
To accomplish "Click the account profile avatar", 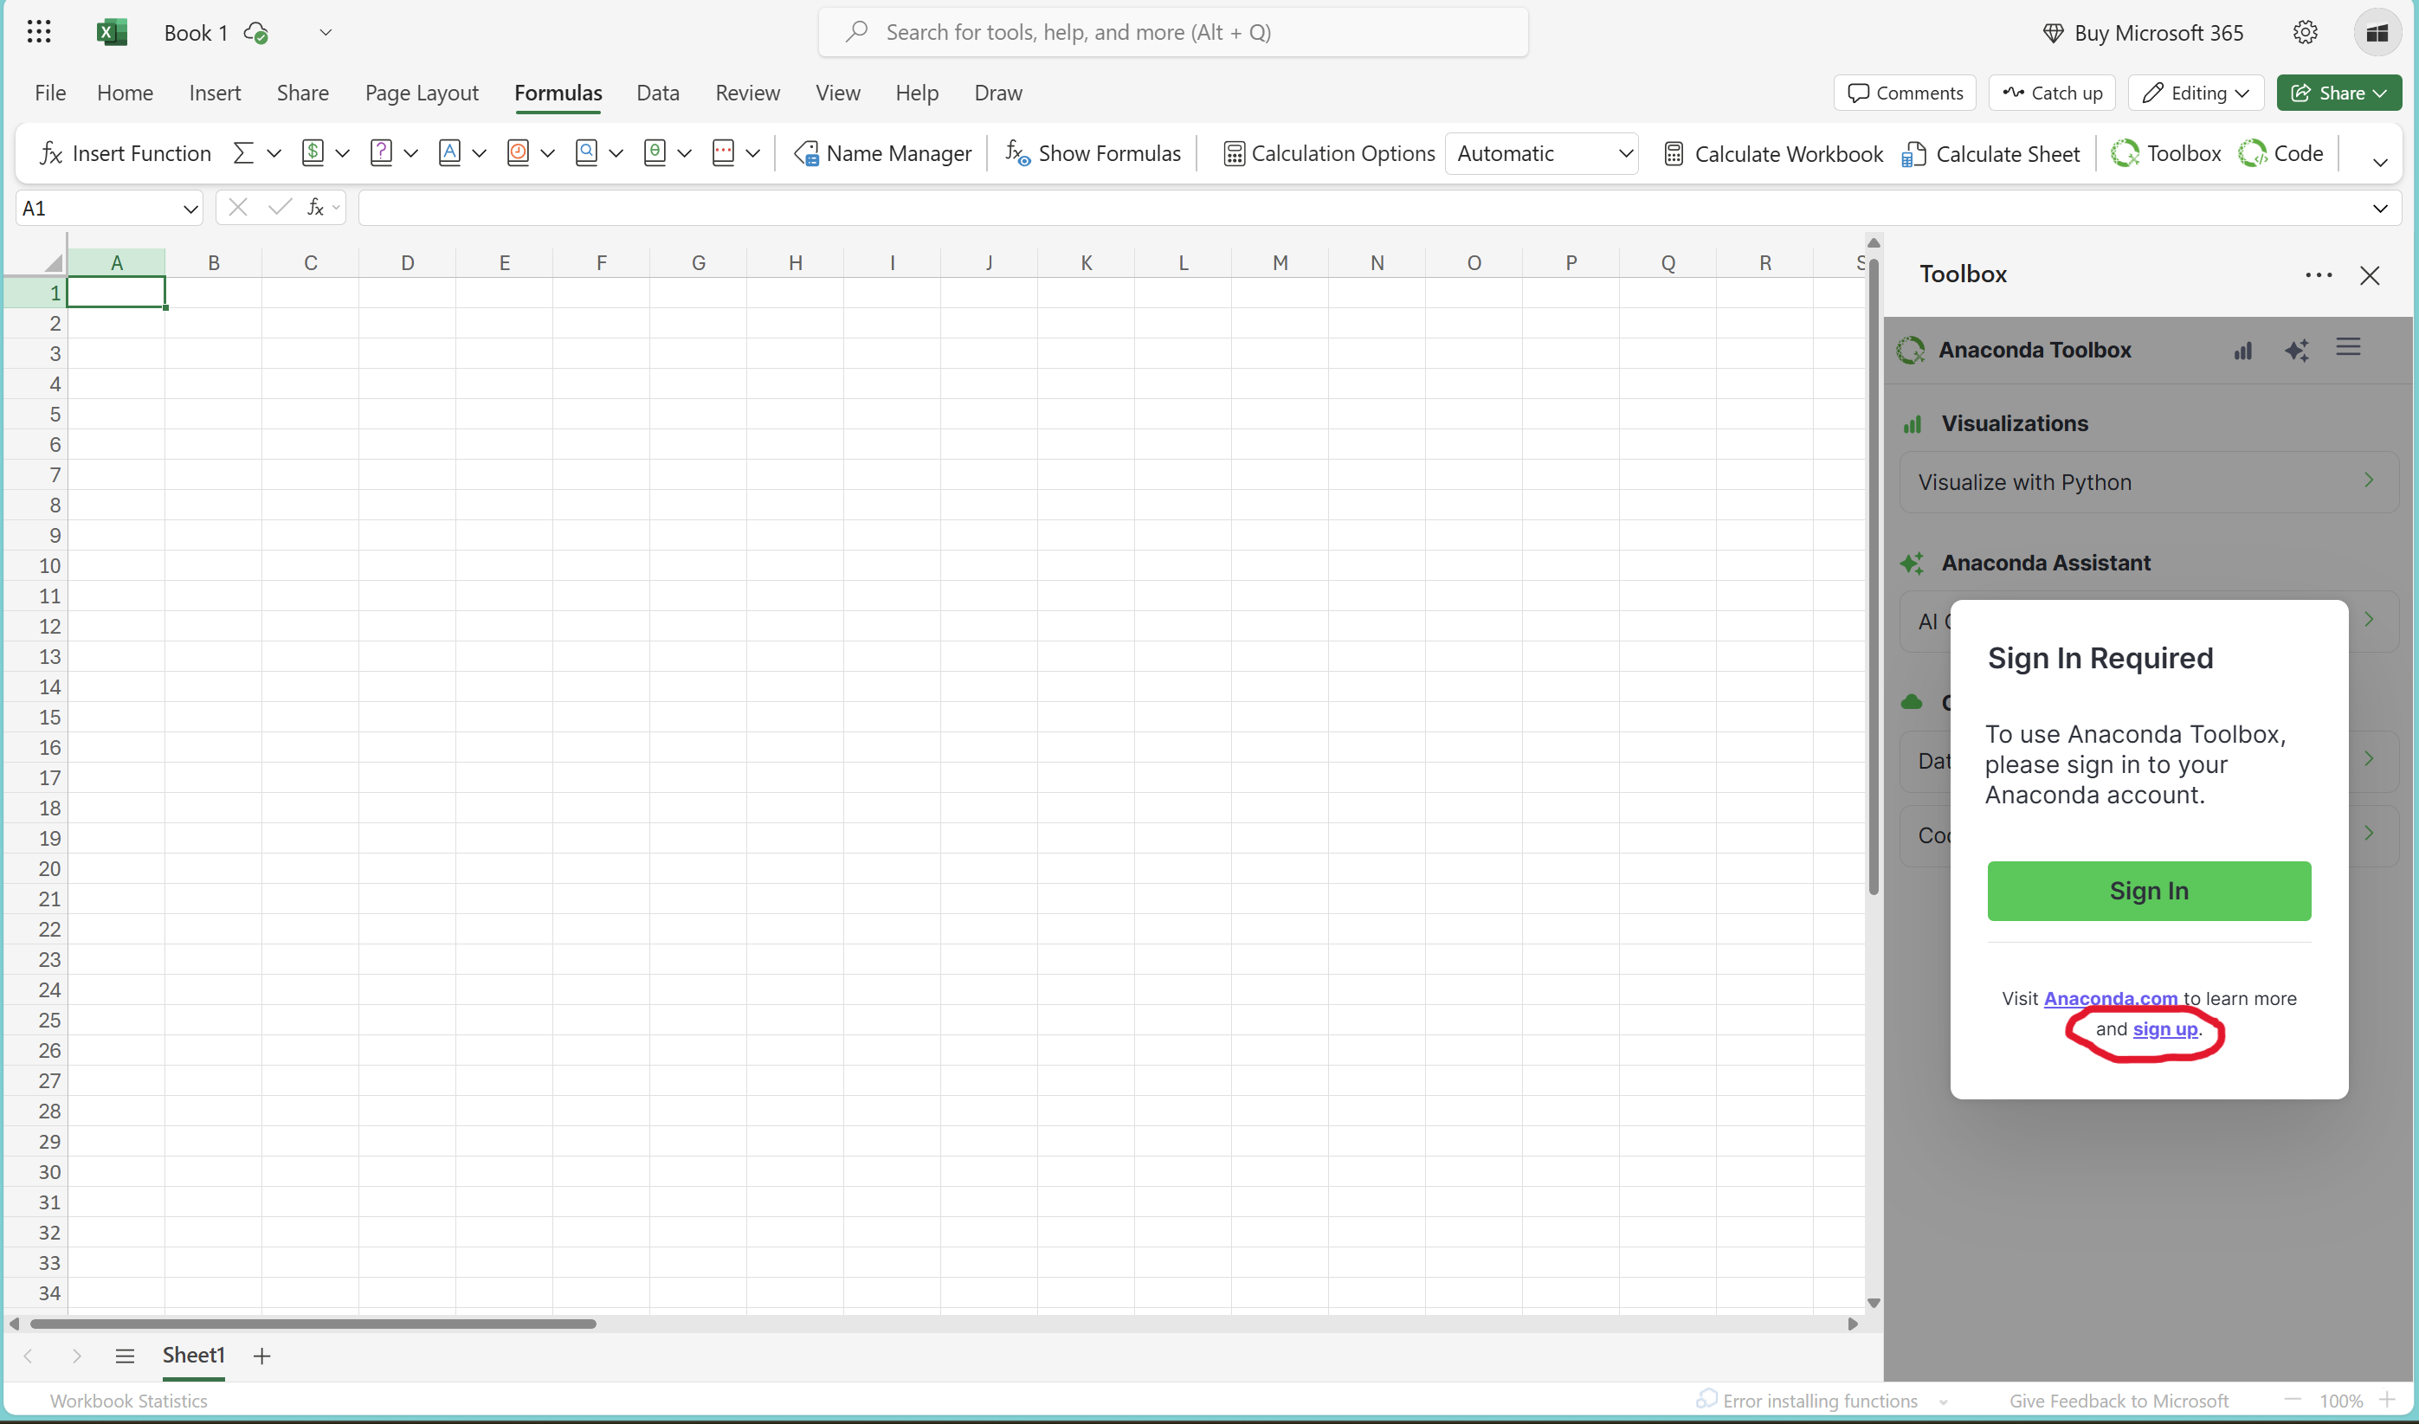I will 2377,33.
